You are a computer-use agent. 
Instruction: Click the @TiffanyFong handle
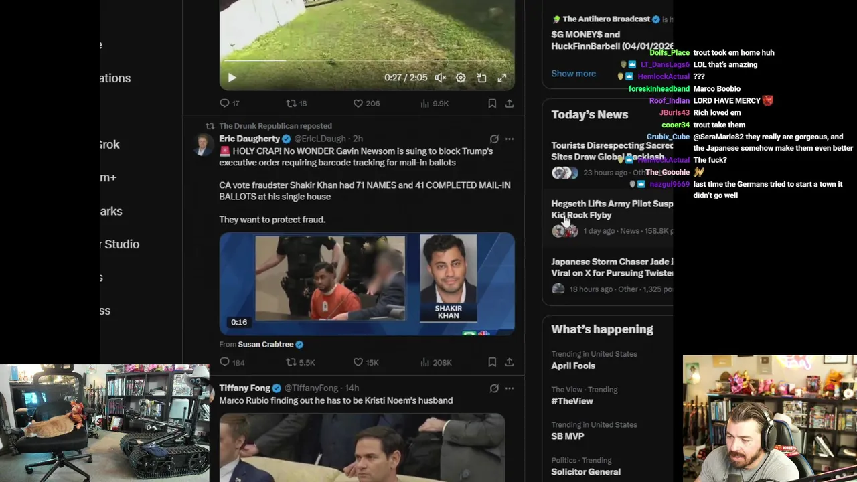tap(311, 388)
